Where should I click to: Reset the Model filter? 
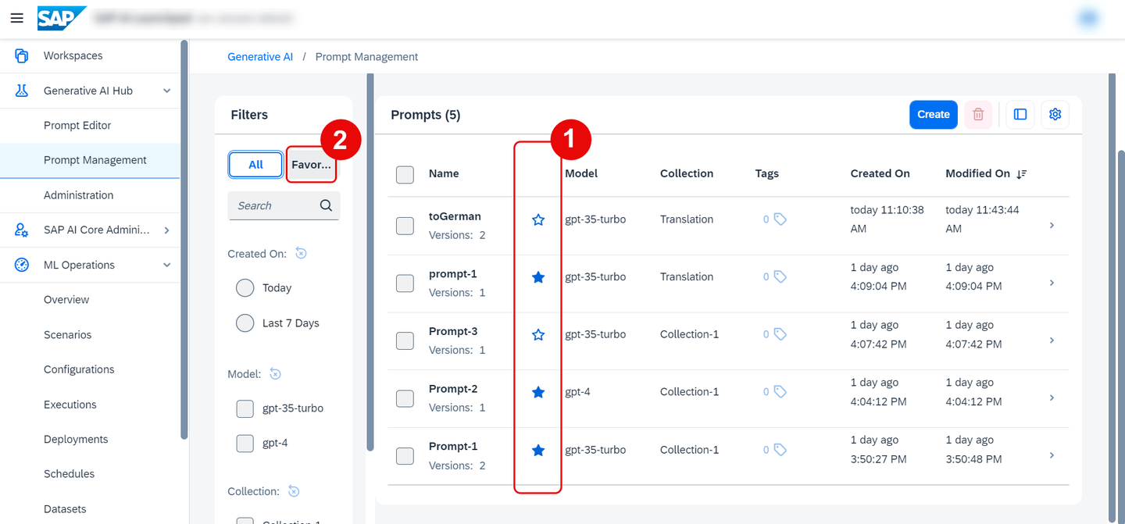275,374
